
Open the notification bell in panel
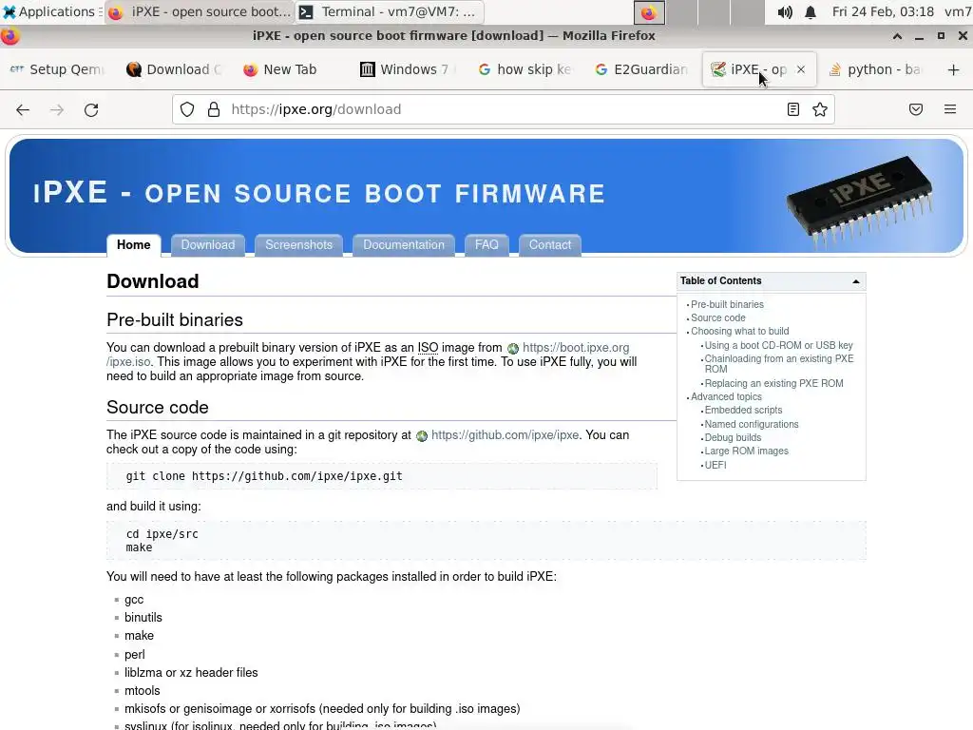pos(811,11)
